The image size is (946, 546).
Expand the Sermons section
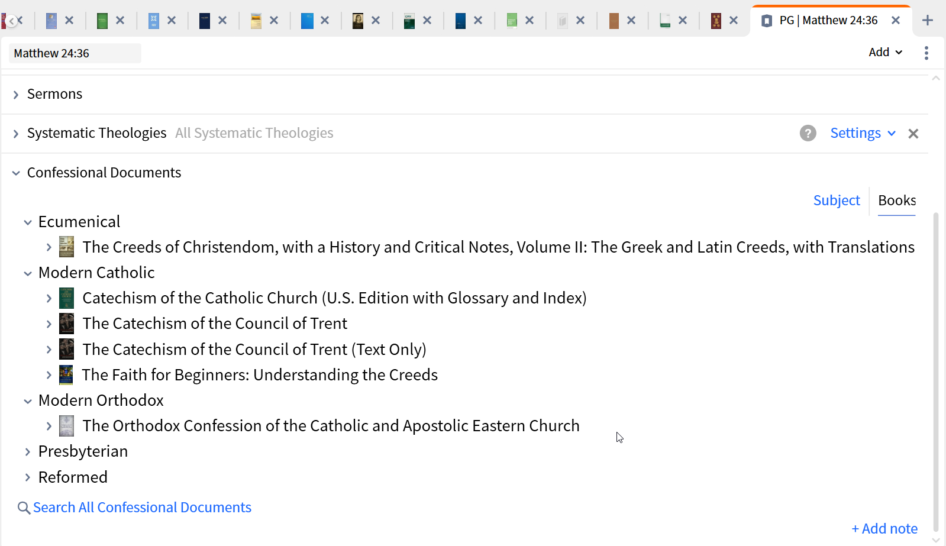pyautogui.click(x=16, y=95)
